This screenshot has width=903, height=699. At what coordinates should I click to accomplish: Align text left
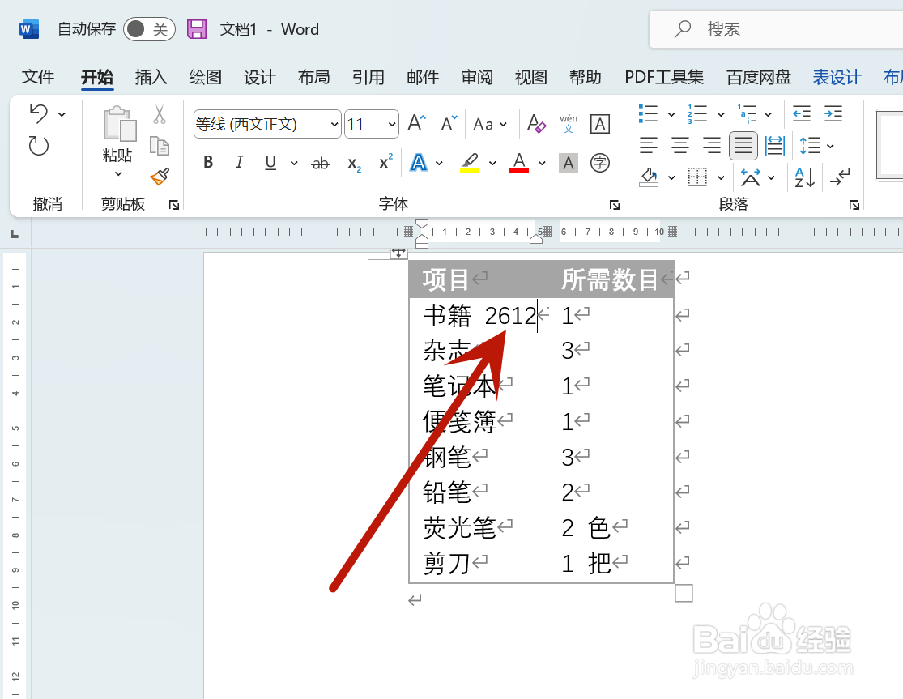pos(649,145)
